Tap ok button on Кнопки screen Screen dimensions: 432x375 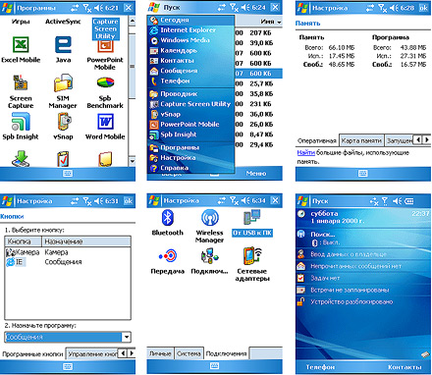pos(128,201)
